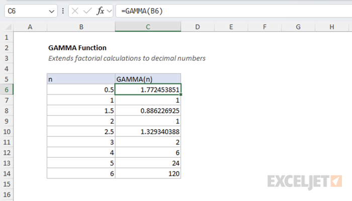
Task: Click the Cancel (X) formula bar icon
Action: 75,11
